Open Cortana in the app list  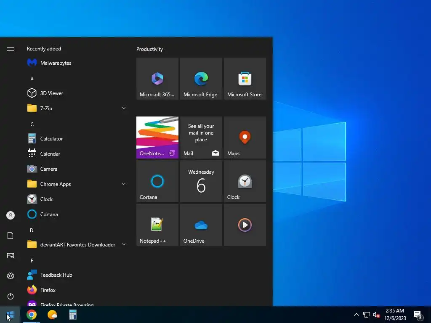click(x=77, y=214)
